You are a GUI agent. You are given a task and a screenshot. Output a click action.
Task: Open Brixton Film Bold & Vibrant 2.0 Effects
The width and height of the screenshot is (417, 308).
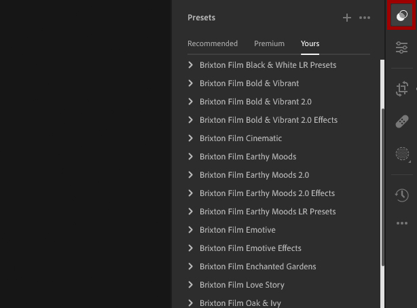(268, 120)
